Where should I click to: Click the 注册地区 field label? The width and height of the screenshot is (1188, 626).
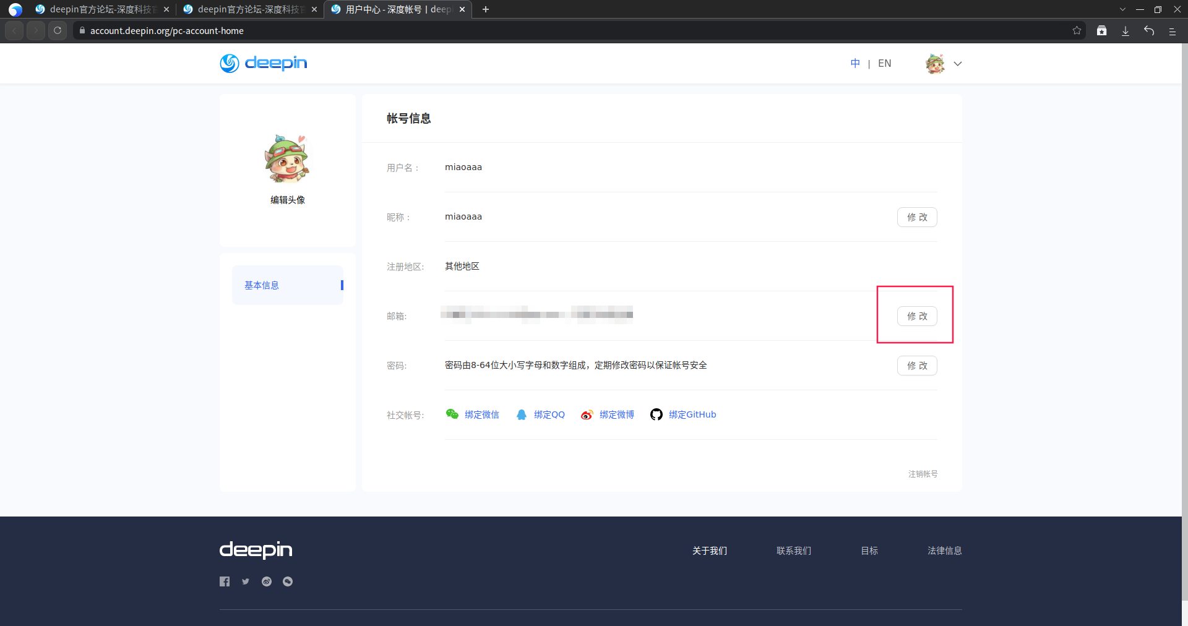pyautogui.click(x=405, y=267)
